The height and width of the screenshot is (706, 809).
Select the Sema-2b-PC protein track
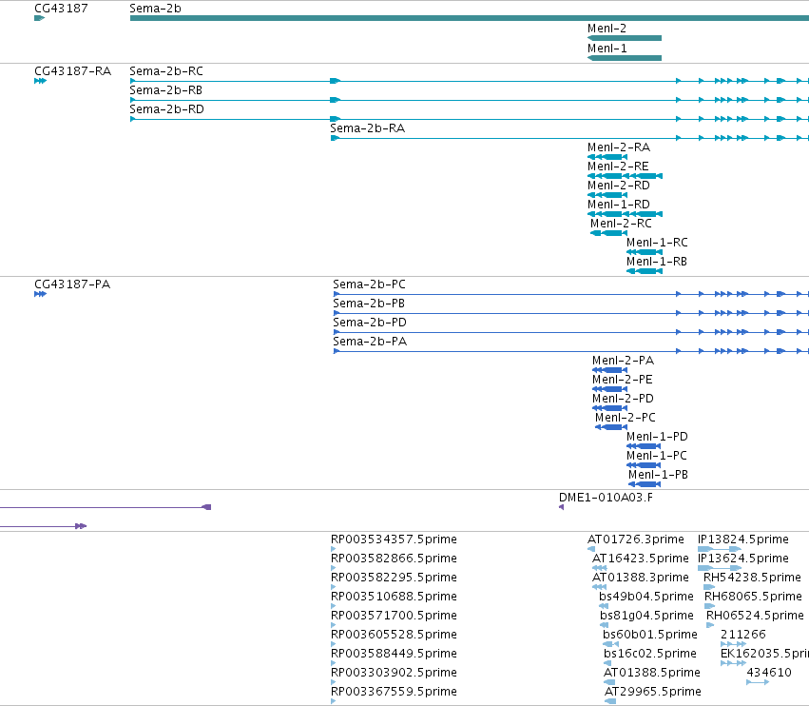pyautogui.click(x=571, y=294)
